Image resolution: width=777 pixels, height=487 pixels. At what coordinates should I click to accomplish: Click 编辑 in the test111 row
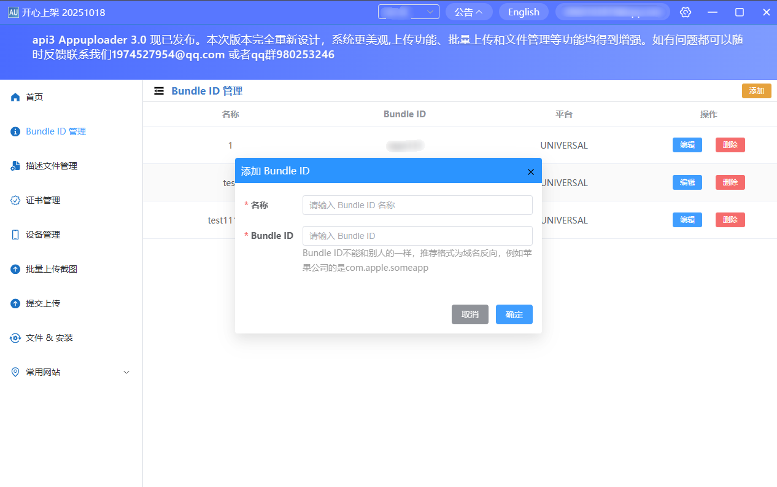(x=687, y=220)
